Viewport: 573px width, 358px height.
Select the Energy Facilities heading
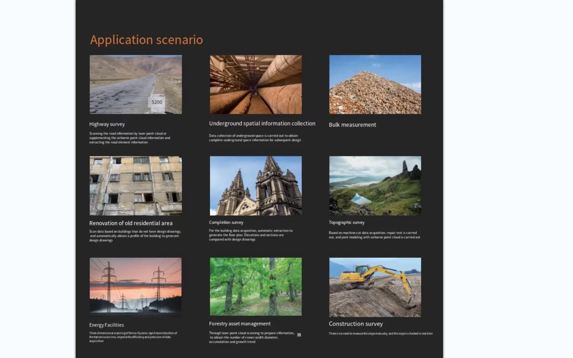[x=107, y=325]
